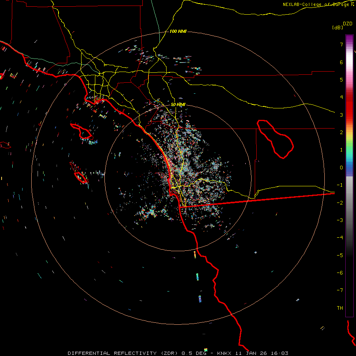This screenshot has height=356, width=356.
Task: Pick the white band near 6 dB
Action: pos(349,59)
